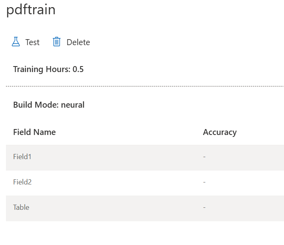Click the accuracy dash for Table
This screenshot has width=284, height=245.
click(204, 207)
